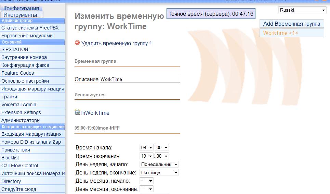330x194 pixels.
Task: Open Администраторы sidebar item
Action: (32, 120)
